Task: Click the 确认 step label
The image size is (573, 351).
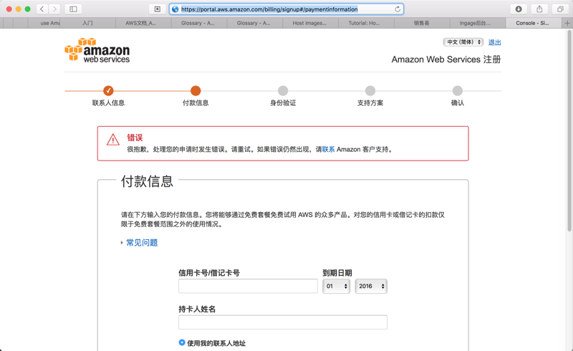Action: coord(458,102)
